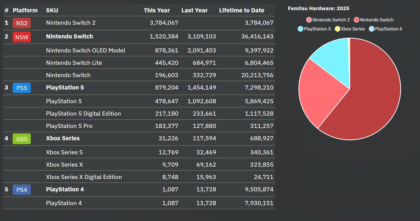Click the green XBS platform badge
This screenshot has width=420, height=221.
point(22,139)
